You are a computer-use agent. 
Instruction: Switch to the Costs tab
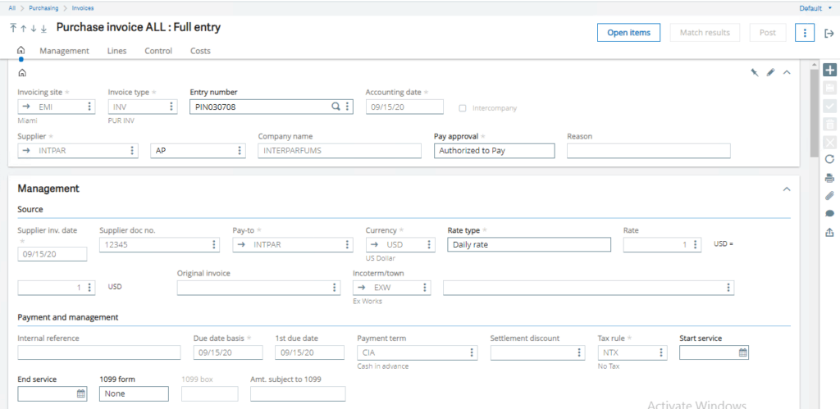(x=200, y=51)
